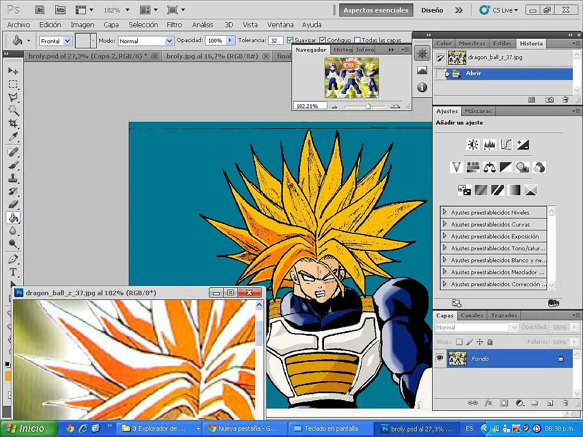Viewport: 583px width, 437px height.
Task: Expand Ajustes preestablecidos Niveles
Action: tap(444, 212)
